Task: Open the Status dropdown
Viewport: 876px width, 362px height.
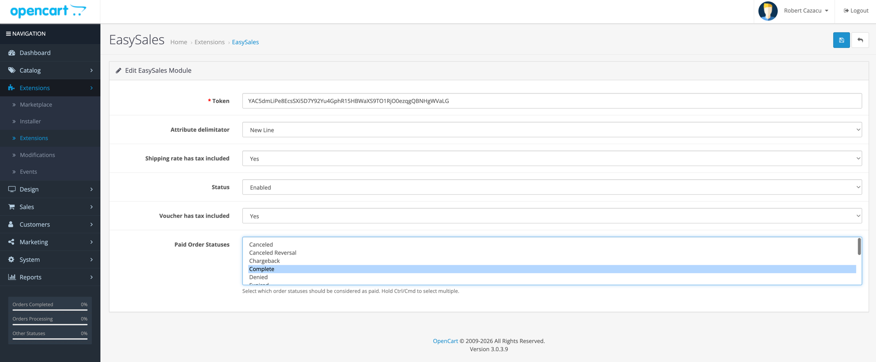Action: [552, 187]
